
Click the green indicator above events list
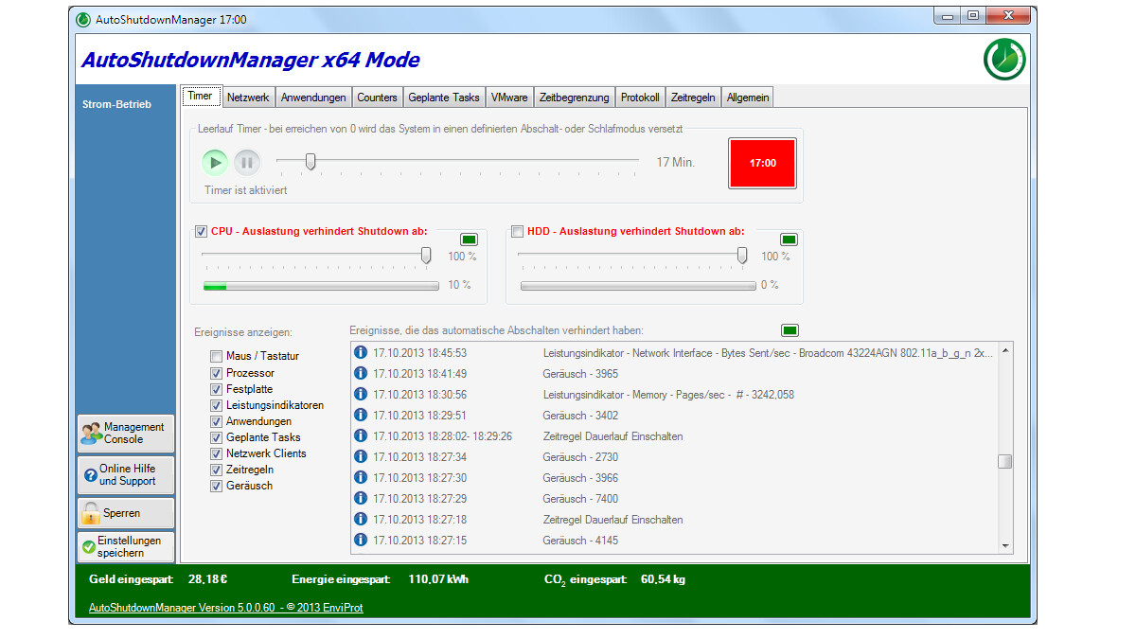(x=790, y=330)
